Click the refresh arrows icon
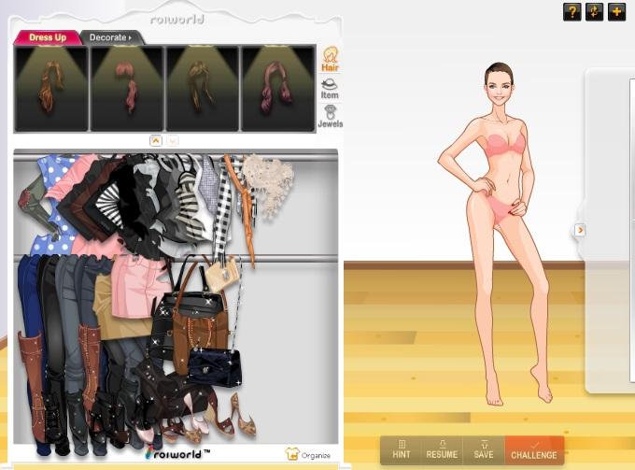 595,12
